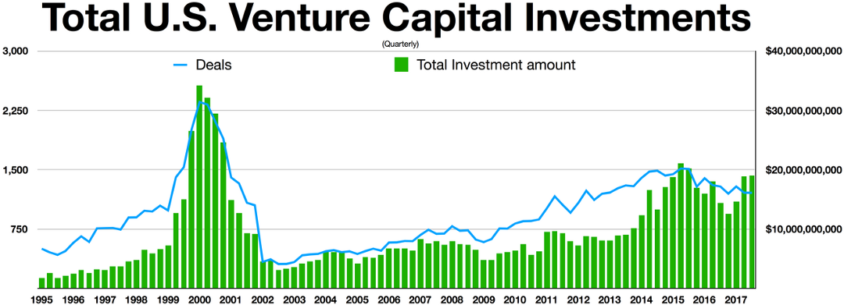Click the (Quarterly) subtitle text
This screenshot has height=305, width=844.
coord(399,44)
